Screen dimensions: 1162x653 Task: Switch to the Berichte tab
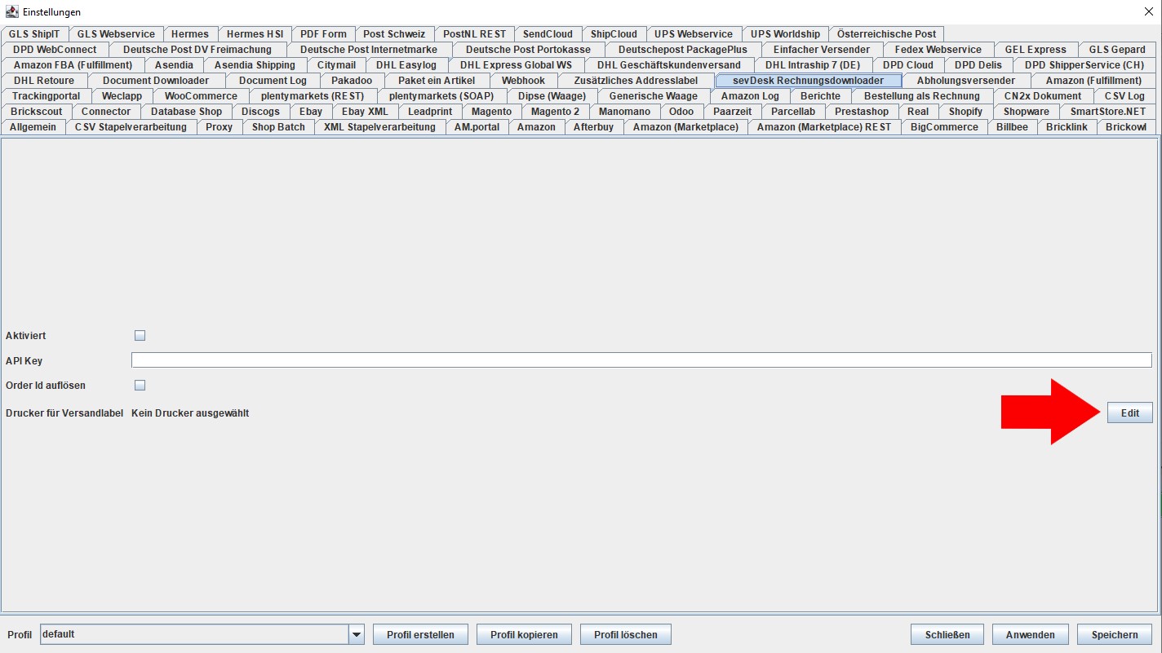[820, 96]
